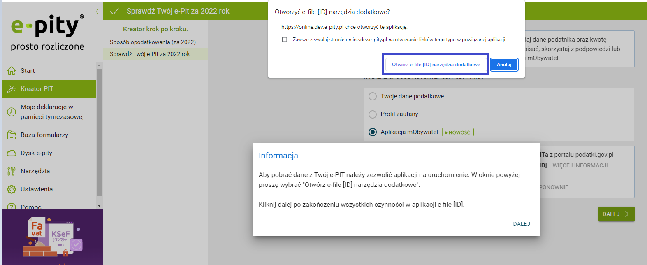This screenshot has width=647, height=265.
Task: Click the clock icon for Moje deklaracje
Action: pos(12,112)
